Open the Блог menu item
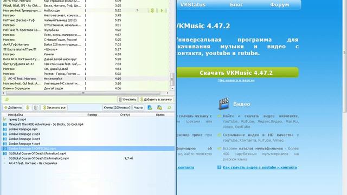 tap(236, 5)
